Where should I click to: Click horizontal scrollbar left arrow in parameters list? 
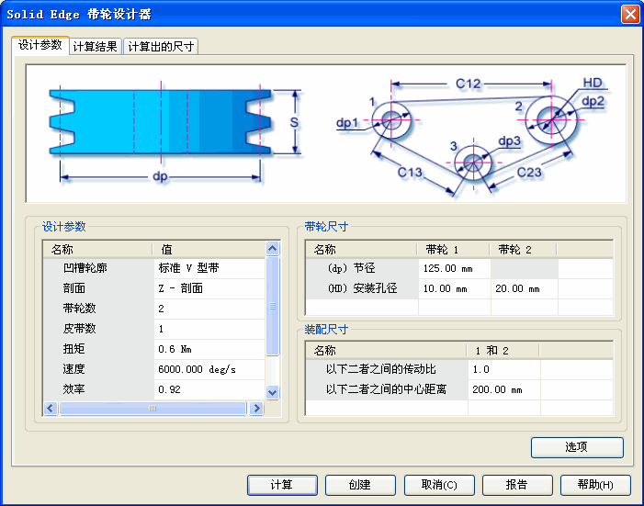(x=51, y=408)
